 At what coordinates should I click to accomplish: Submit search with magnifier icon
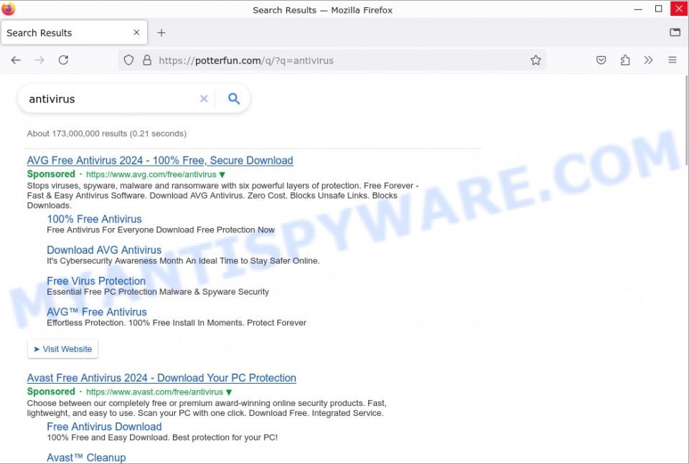[x=234, y=99]
